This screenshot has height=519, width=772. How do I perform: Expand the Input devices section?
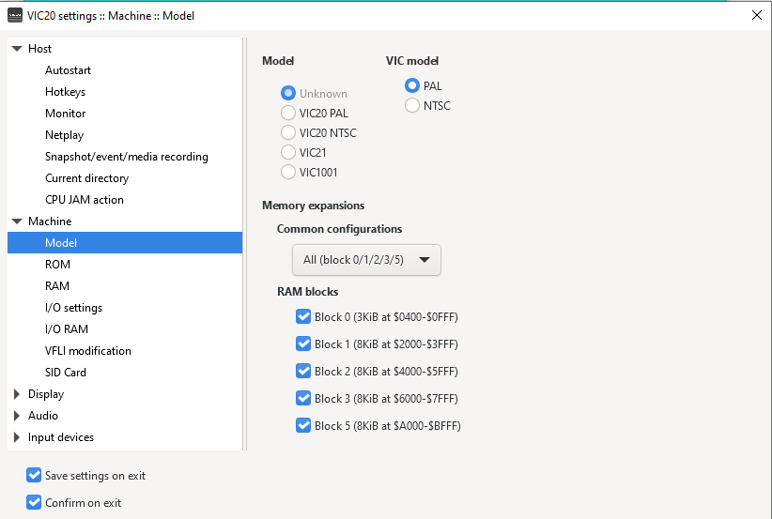(17, 437)
